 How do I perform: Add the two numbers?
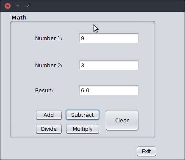49,115
